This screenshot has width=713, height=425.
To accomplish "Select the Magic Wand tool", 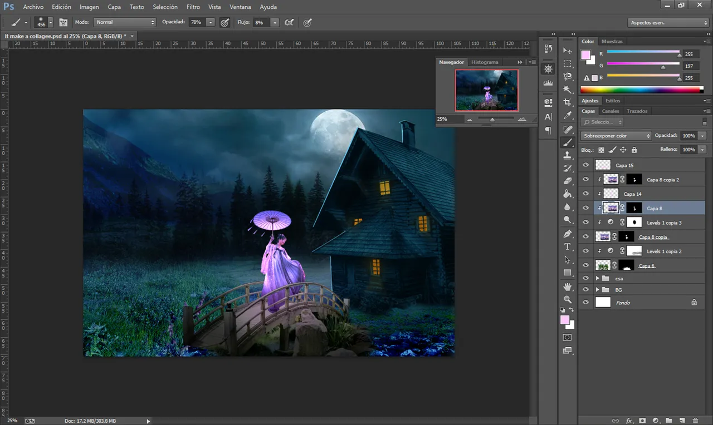I will [x=568, y=90].
